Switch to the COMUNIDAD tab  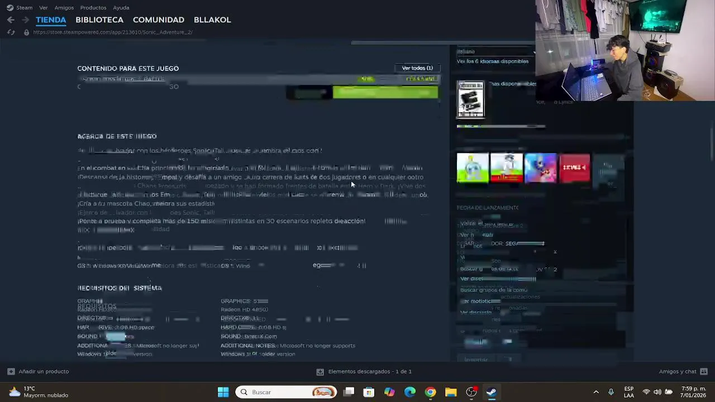[159, 20]
